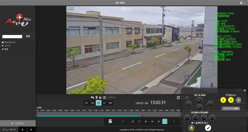
Task: Click the third ZOOM & ROUND rotate button
Action: (204, 118)
